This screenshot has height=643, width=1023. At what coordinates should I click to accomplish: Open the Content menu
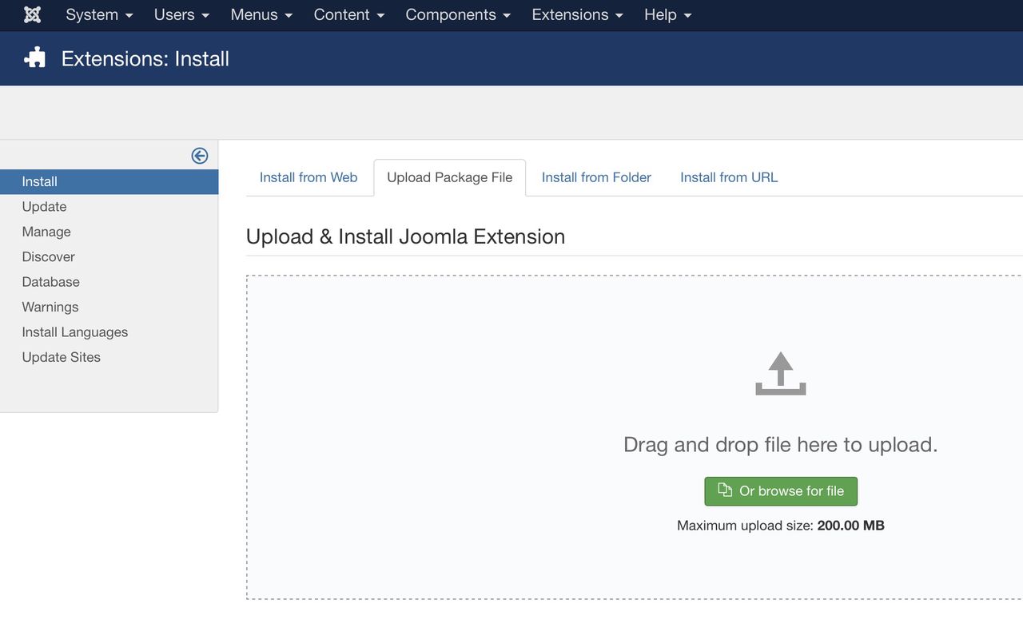(348, 15)
